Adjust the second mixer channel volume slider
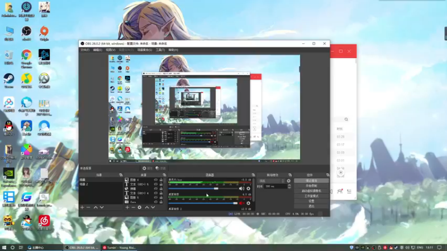The image size is (447, 251). tap(203, 203)
